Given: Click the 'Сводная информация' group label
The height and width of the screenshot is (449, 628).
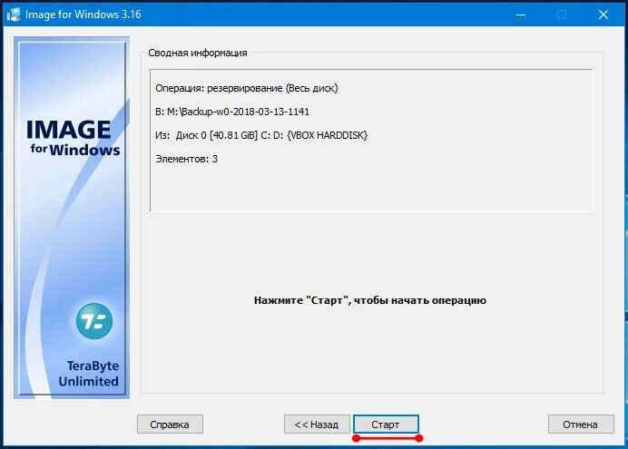Looking at the screenshot, I should (198, 53).
